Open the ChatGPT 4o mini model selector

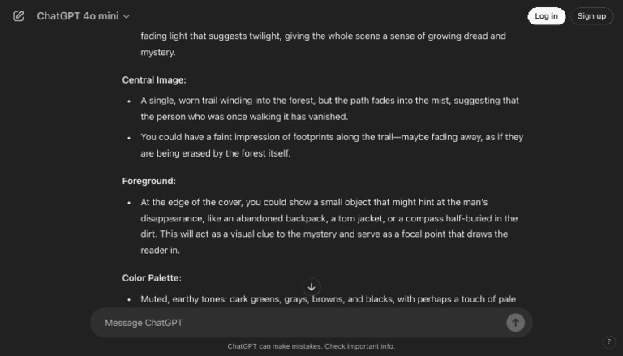(83, 16)
